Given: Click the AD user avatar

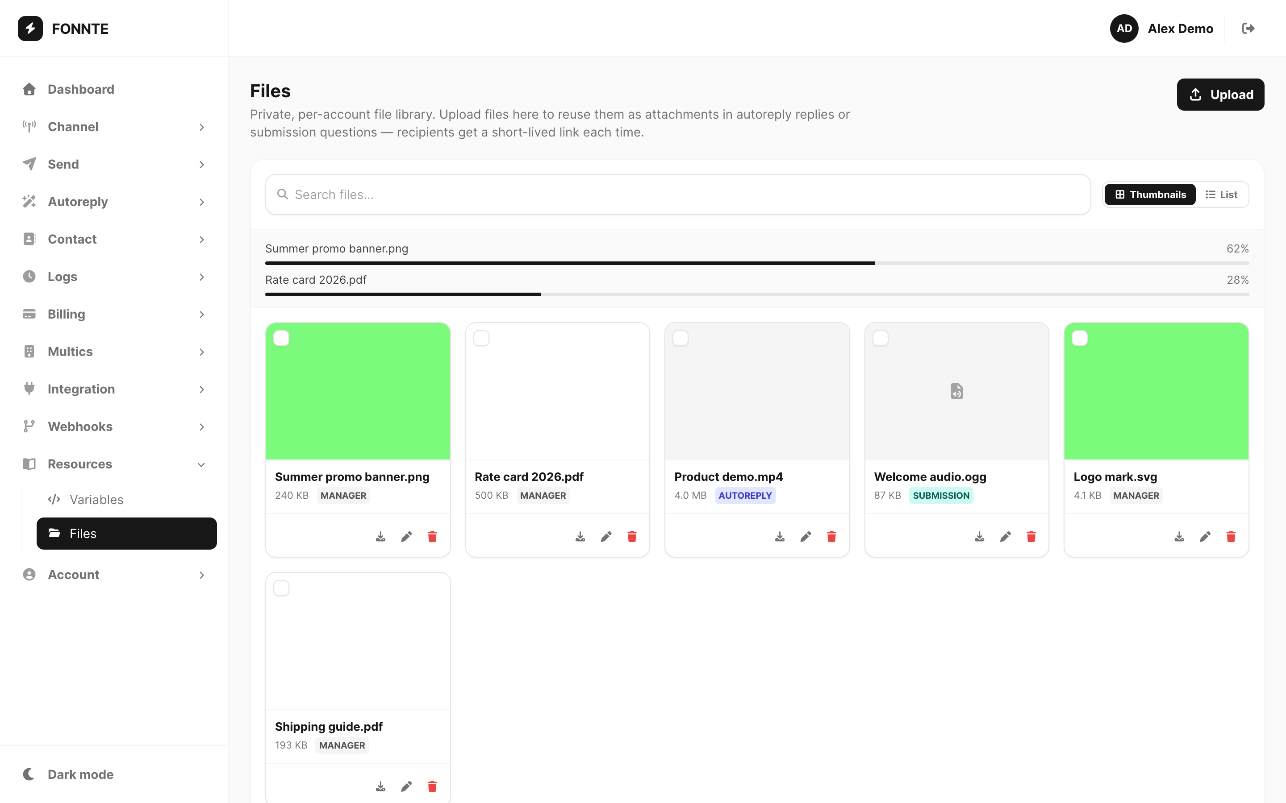Looking at the screenshot, I should tap(1124, 28).
